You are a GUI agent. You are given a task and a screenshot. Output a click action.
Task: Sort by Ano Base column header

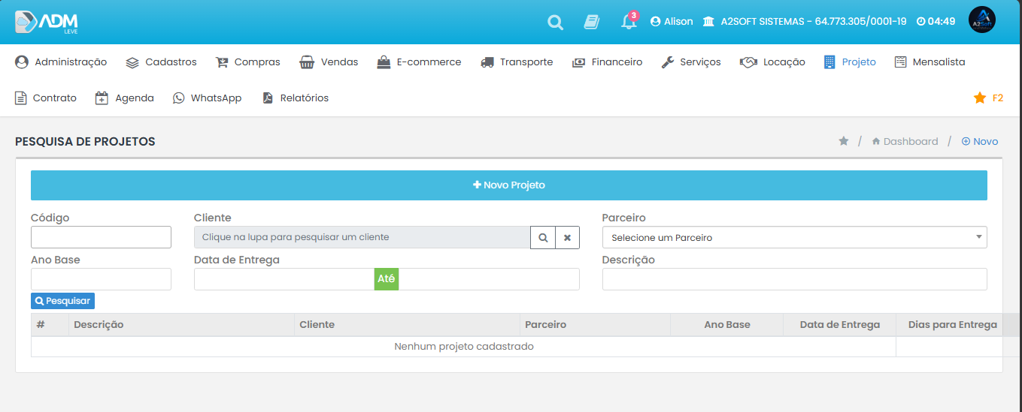pyautogui.click(x=726, y=325)
